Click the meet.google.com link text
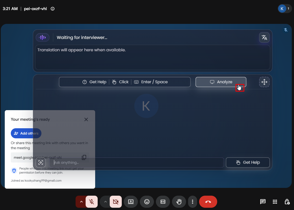The width and height of the screenshot is (294, 210). tap(38, 157)
